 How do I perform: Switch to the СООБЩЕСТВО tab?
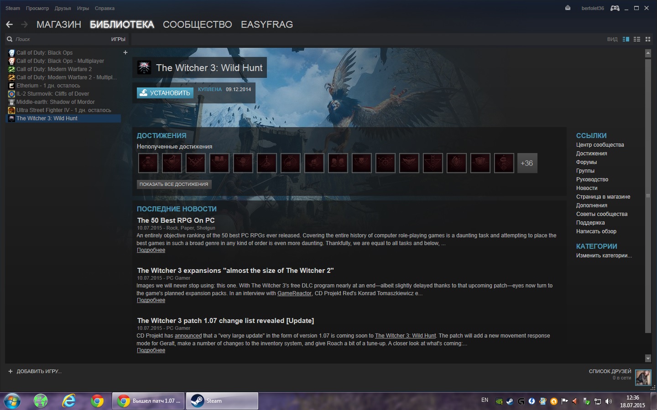coord(198,25)
